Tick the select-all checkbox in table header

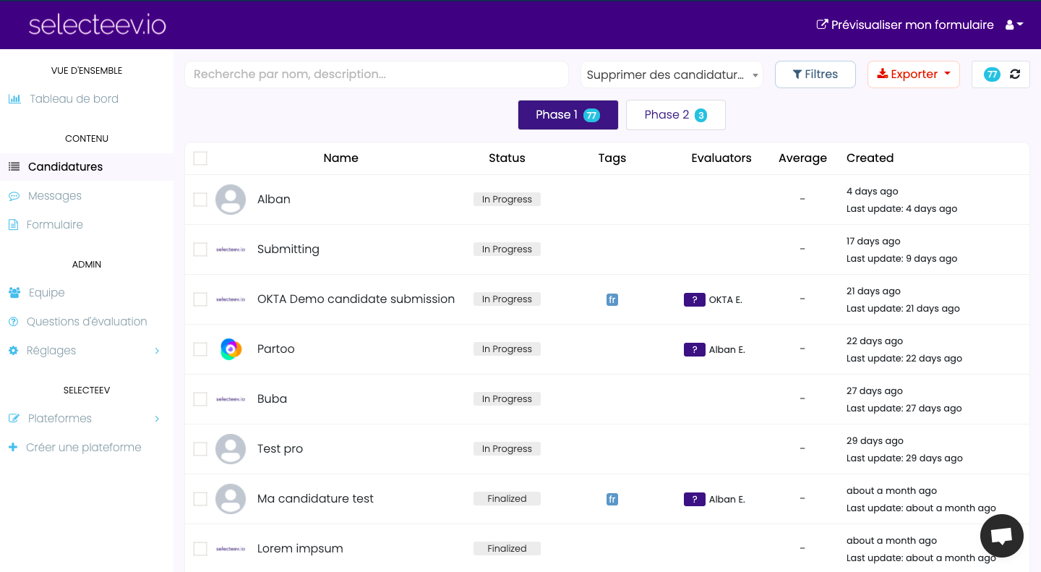tap(200, 158)
